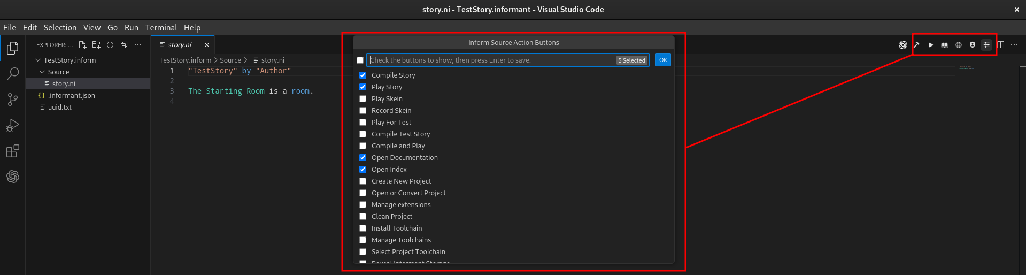Screen dimensions: 1026x275
Task: Open the Explorer view in the activity bar
Action: point(13,48)
